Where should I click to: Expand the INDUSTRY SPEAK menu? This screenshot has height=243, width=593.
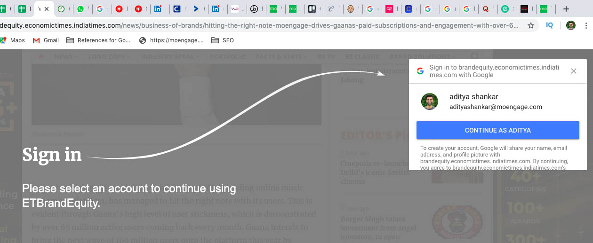click(x=170, y=56)
